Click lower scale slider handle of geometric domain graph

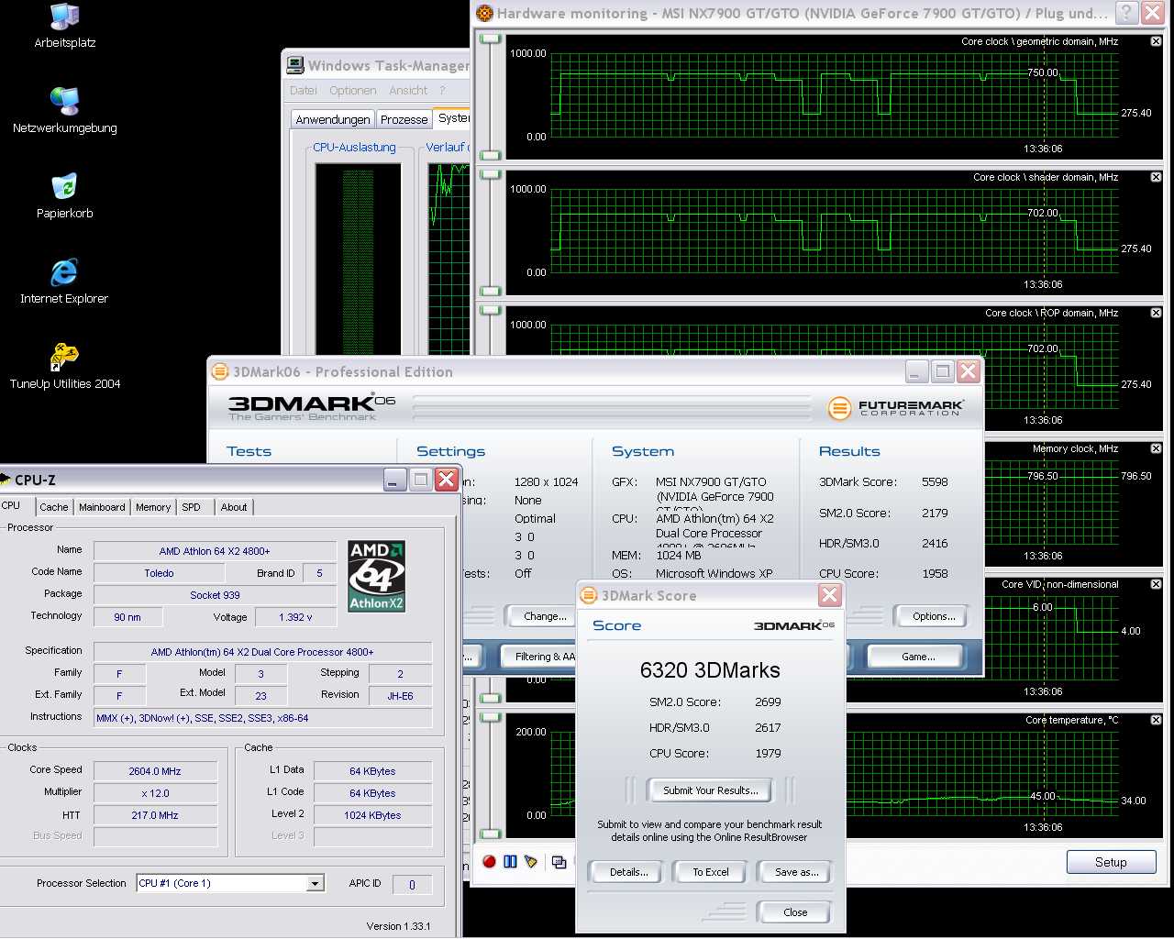pos(491,155)
